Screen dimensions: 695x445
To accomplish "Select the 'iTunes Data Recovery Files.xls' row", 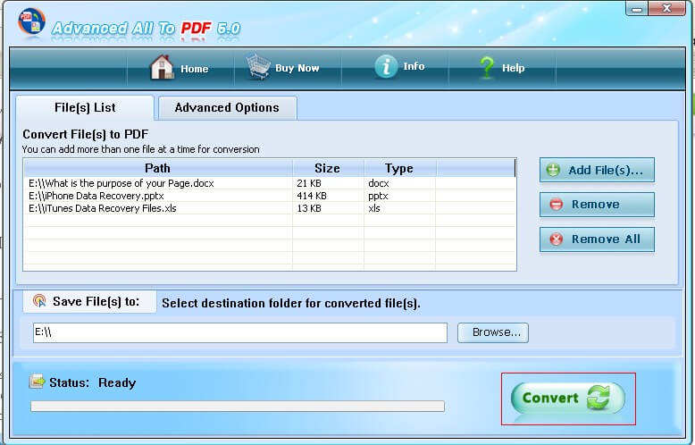I will [x=270, y=208].
